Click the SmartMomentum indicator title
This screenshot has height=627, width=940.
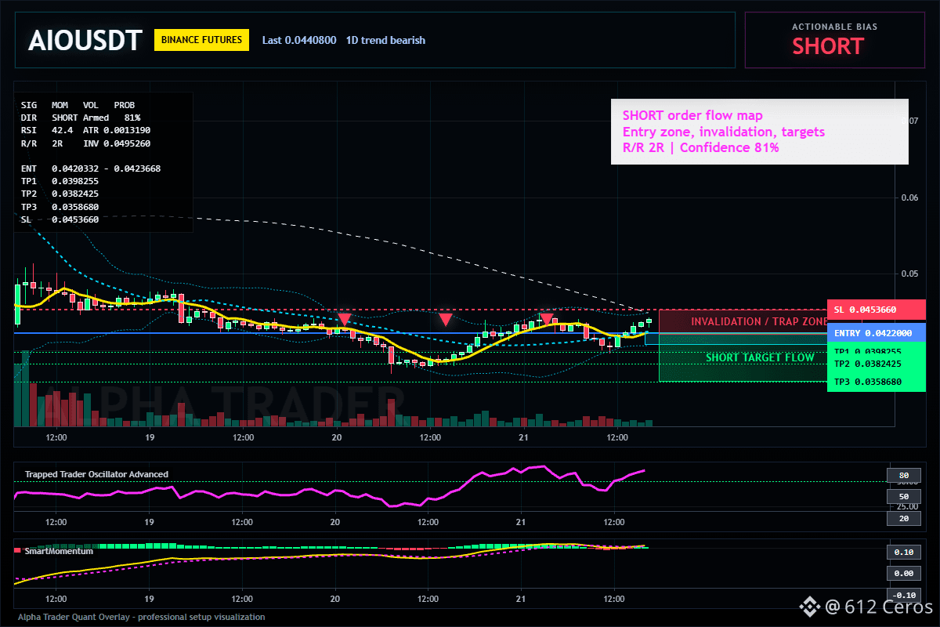pyautogui.click(x=59, y=551)
